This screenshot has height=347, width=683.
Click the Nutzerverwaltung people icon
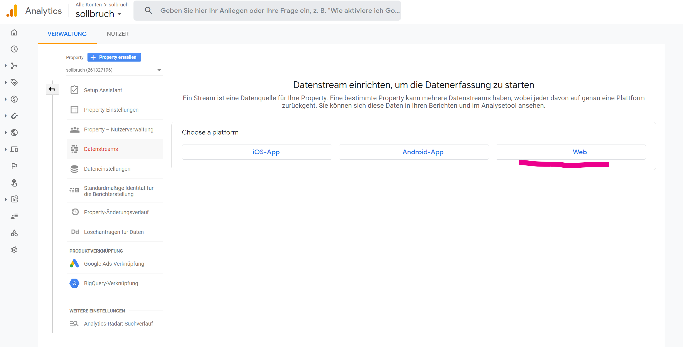(74, 129)
